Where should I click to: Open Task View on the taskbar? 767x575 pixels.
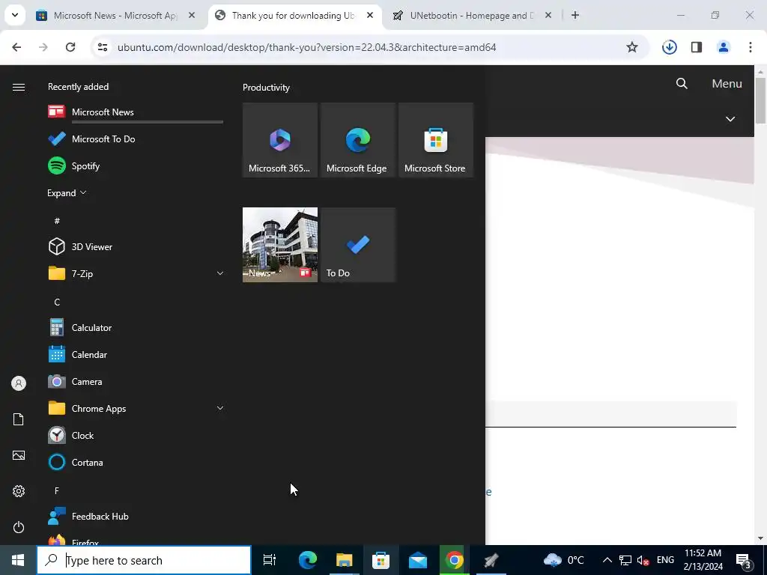pos(270,560)
